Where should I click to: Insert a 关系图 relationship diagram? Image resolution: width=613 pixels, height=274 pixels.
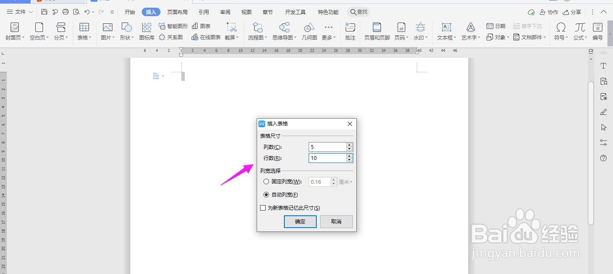pos(171,37)
